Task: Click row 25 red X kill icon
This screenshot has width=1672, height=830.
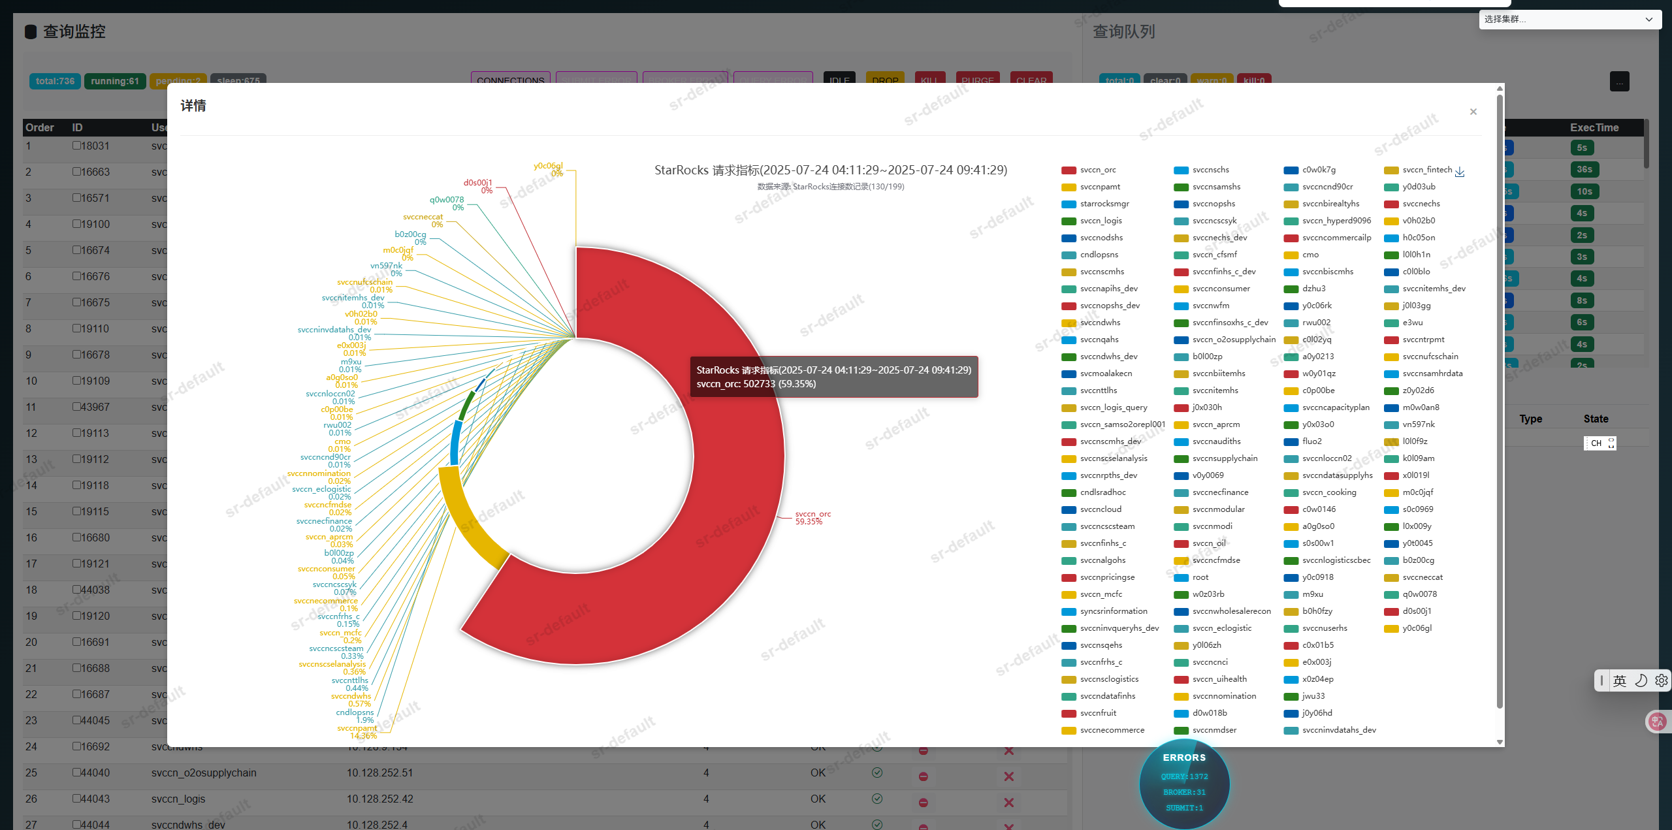Action: [1009, 776]
